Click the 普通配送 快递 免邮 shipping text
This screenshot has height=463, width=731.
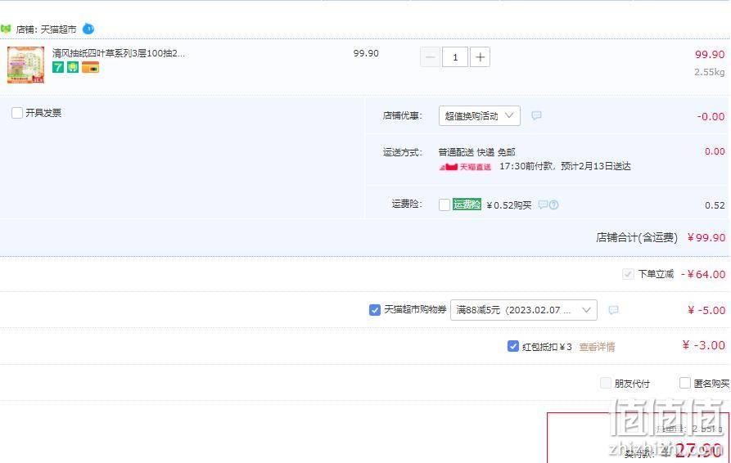pos(476,152)
